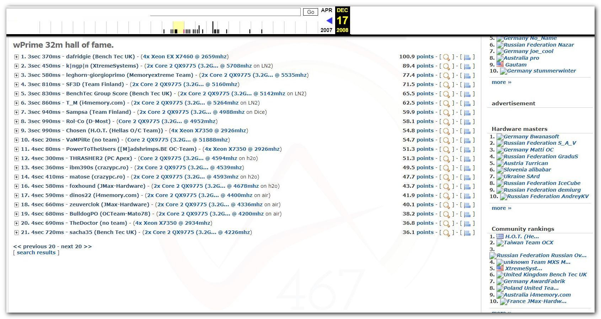
Task: Click magnifier icon for ibm390s entry
Action: 446,168
